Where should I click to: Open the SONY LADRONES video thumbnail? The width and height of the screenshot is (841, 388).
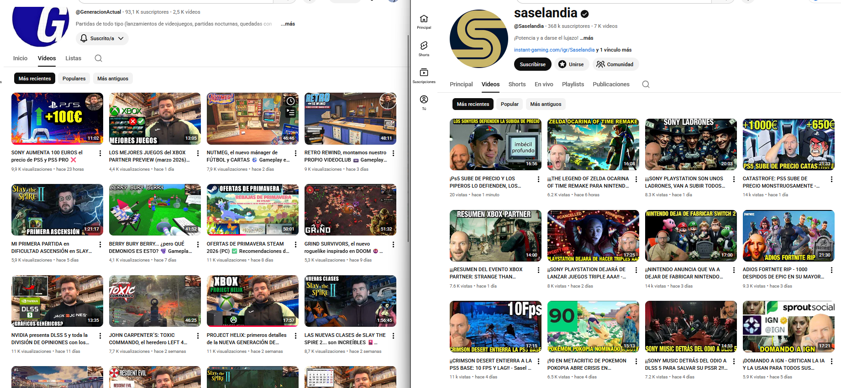[x=691, y=144]
